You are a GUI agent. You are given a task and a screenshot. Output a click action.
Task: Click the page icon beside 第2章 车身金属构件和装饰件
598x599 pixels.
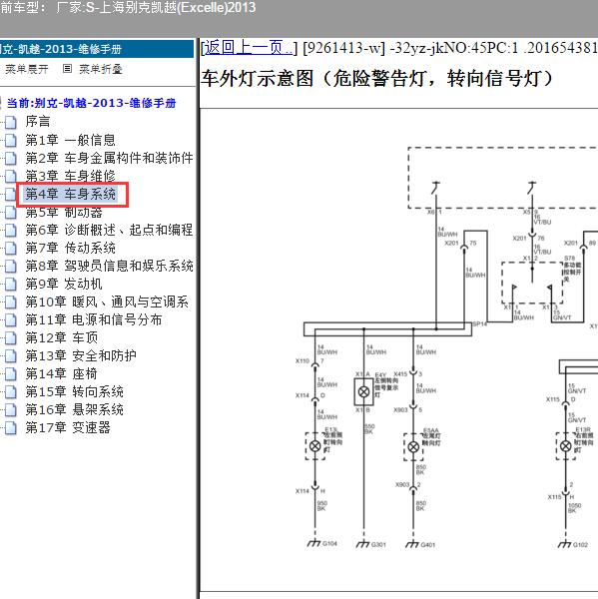[x=11, y=158]
